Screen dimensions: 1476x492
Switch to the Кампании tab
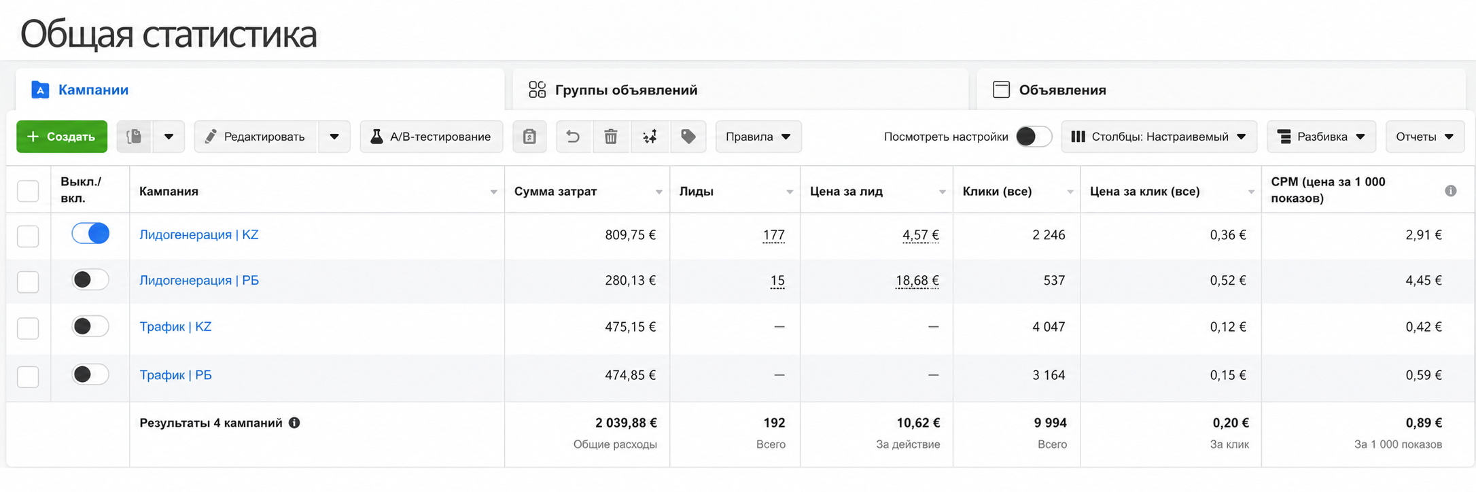tap(260, 90)
